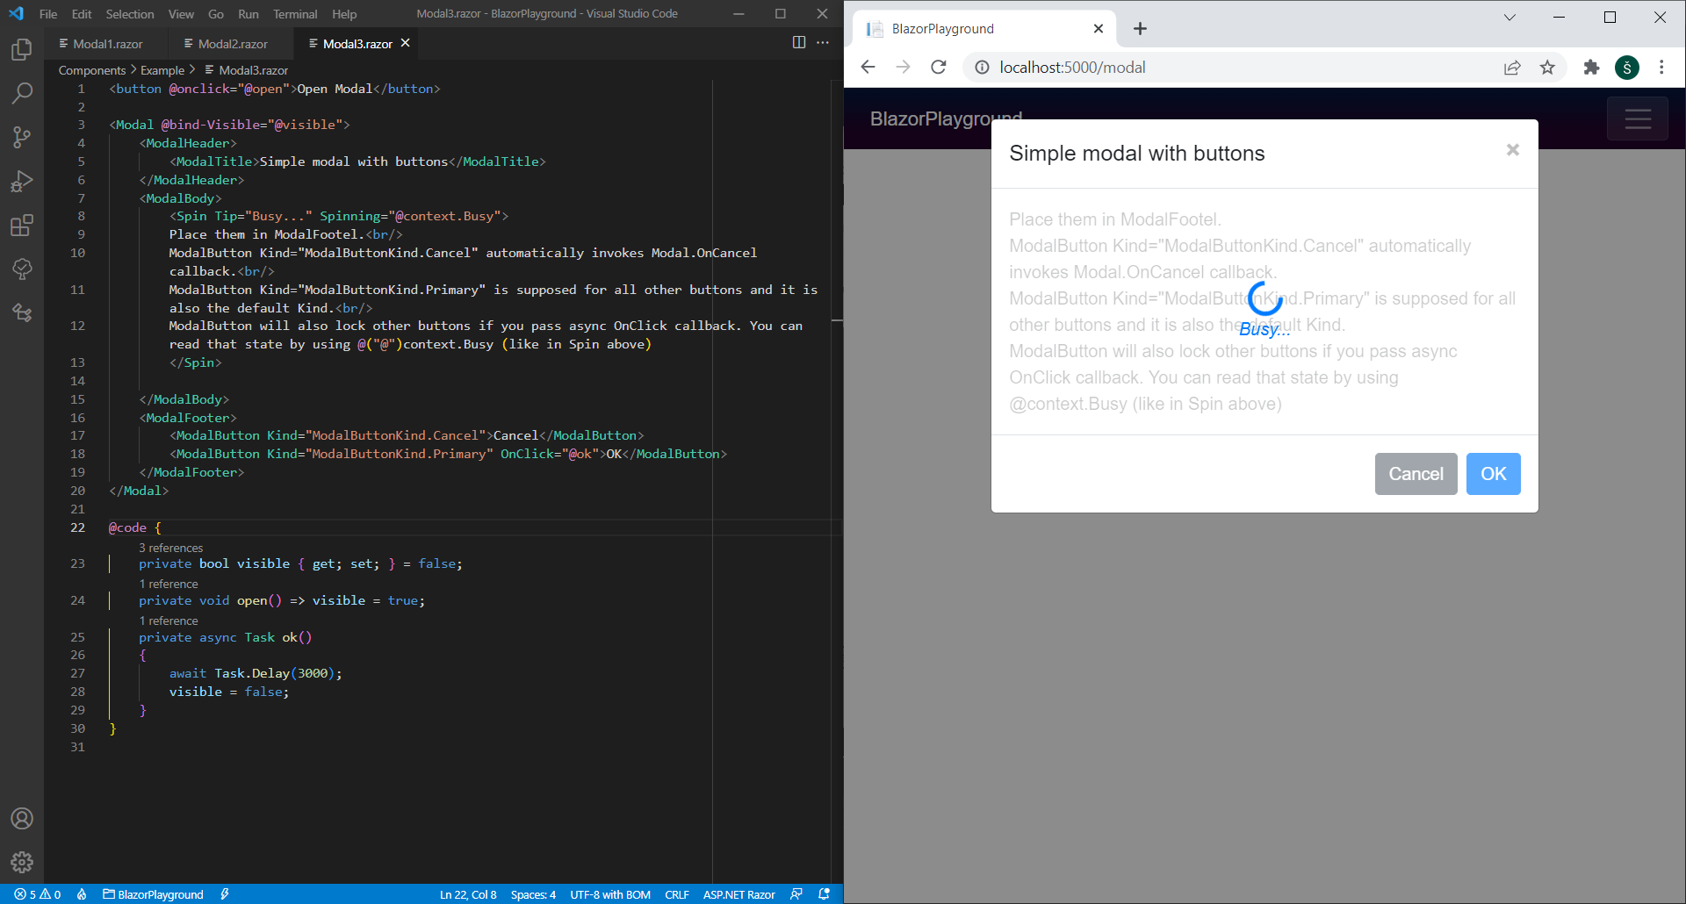
Task: Bookmark this page with the star icon
Action: tap(1547, 68)
